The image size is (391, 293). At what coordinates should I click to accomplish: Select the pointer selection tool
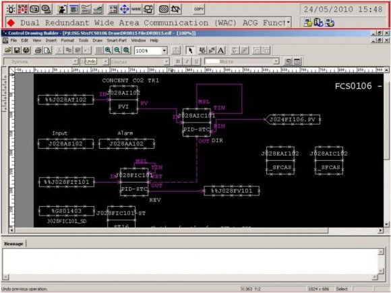tap(190, 51)
